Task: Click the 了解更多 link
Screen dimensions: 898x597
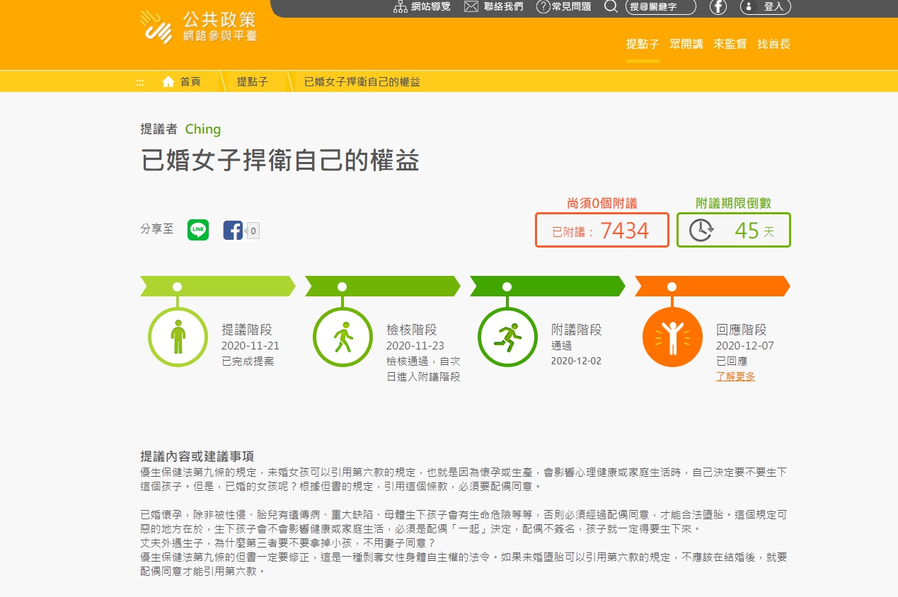Action: pyautogui.click(x=735, y=376)
